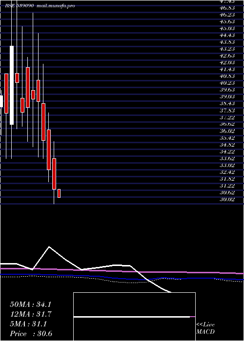Pick the 34.82 axis label
Screen dimensions: 244x341
click(x=227, y=145)
